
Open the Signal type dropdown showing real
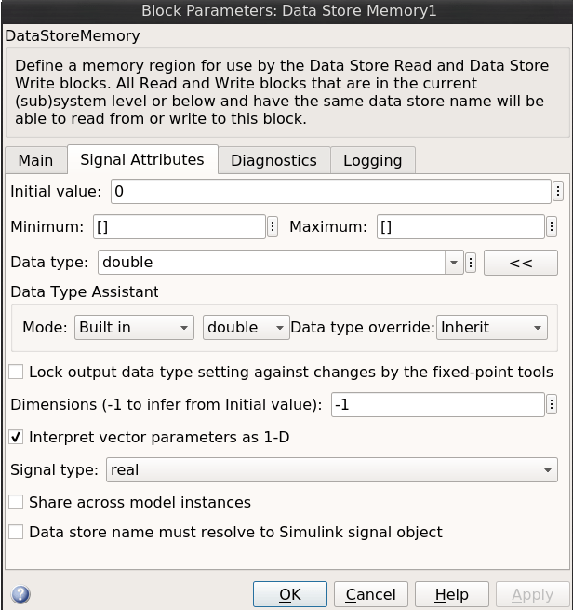point(332,470)
